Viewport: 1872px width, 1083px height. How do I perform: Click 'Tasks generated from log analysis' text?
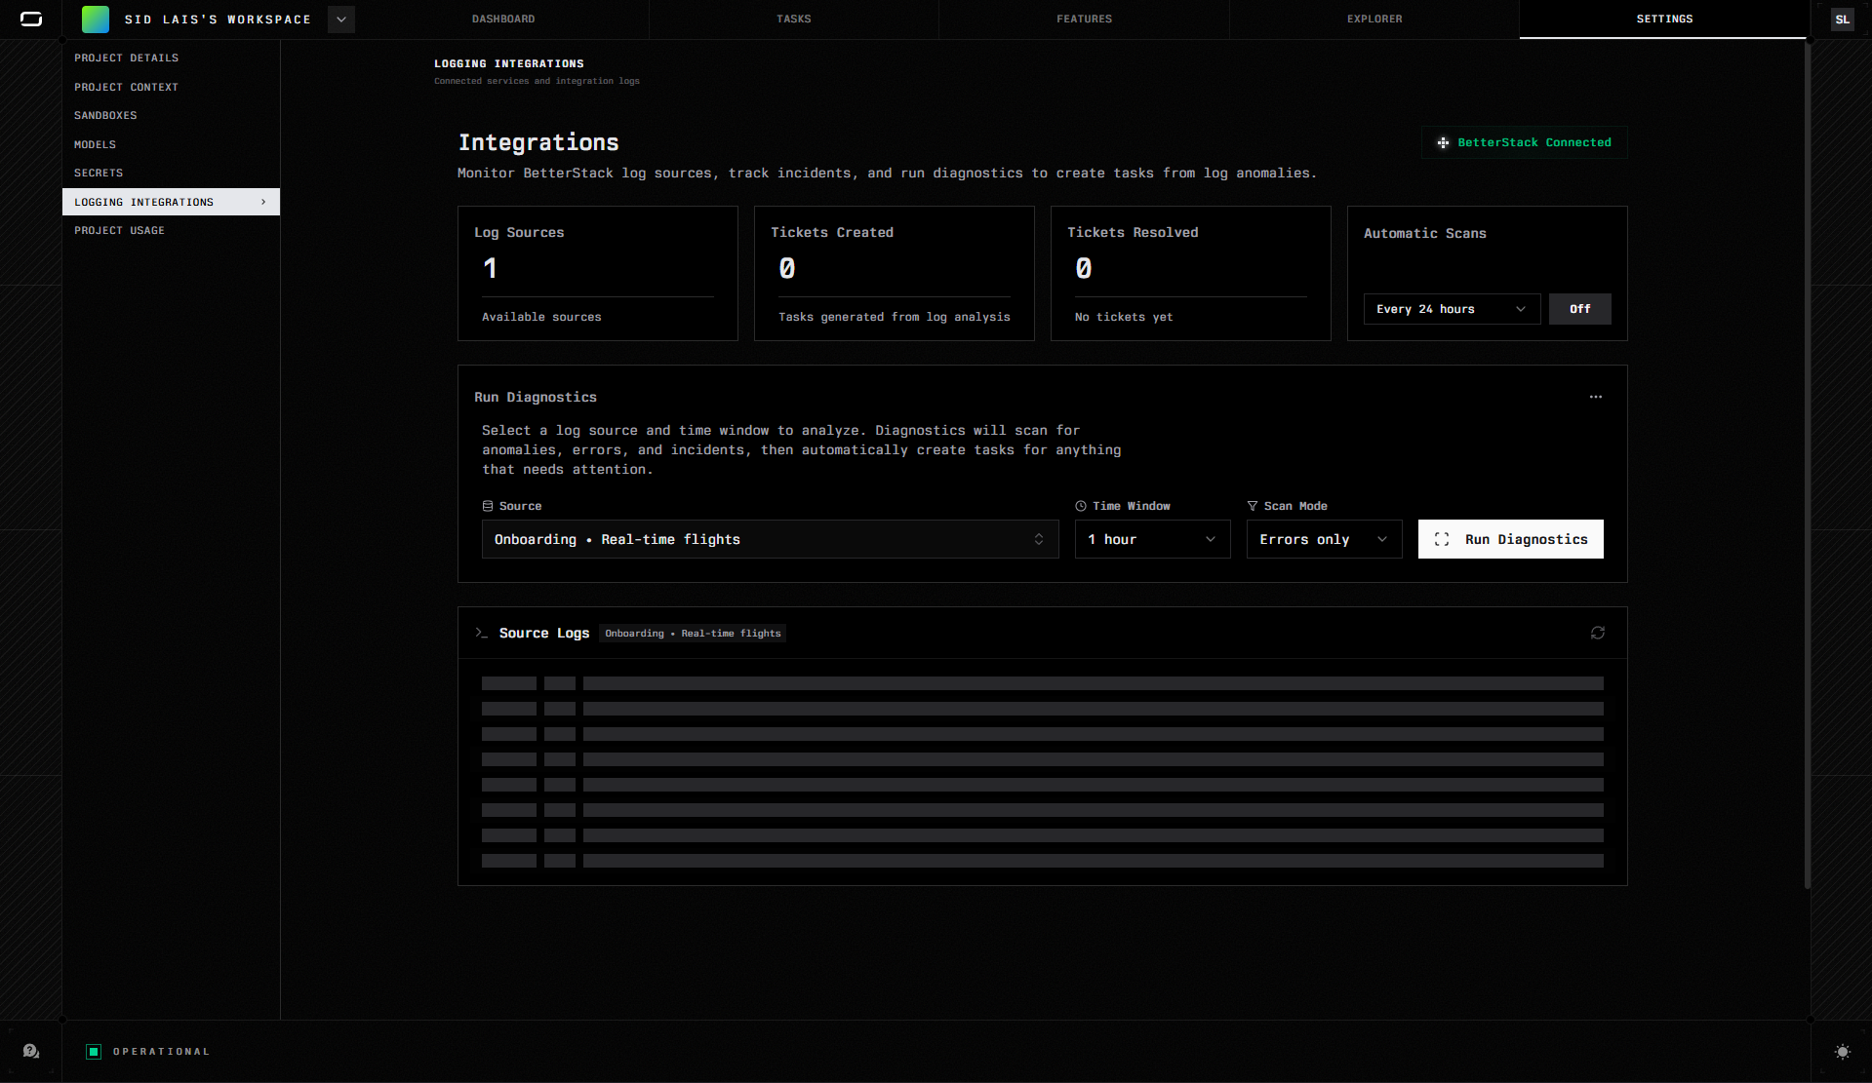(x=894, y=317)
